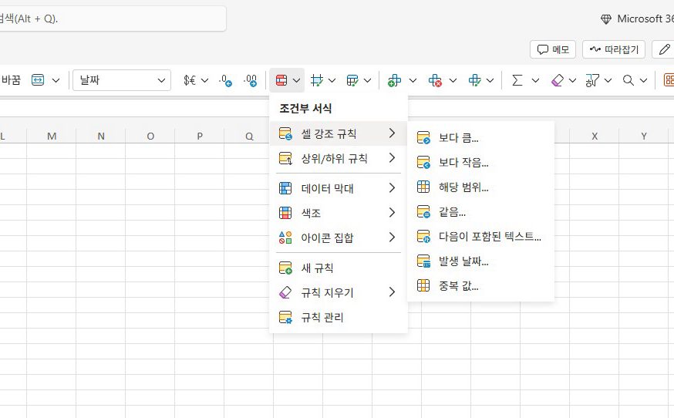Expand the Format as Table dropdown arrow
The width and height of the screenshot is (674, 418).
(368, 80)
